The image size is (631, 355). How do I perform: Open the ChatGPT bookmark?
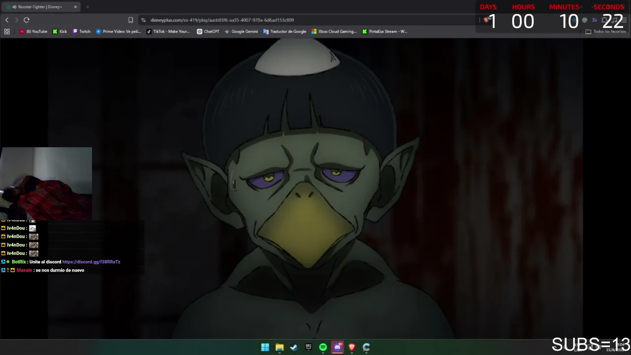click(208, 32)
